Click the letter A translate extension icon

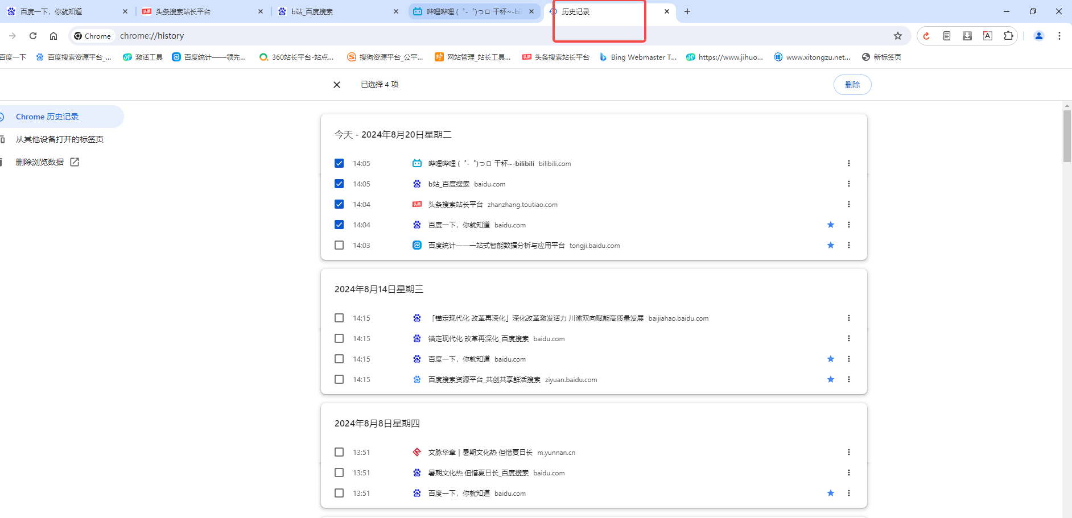pyautogui.click(x=988, y=36)
